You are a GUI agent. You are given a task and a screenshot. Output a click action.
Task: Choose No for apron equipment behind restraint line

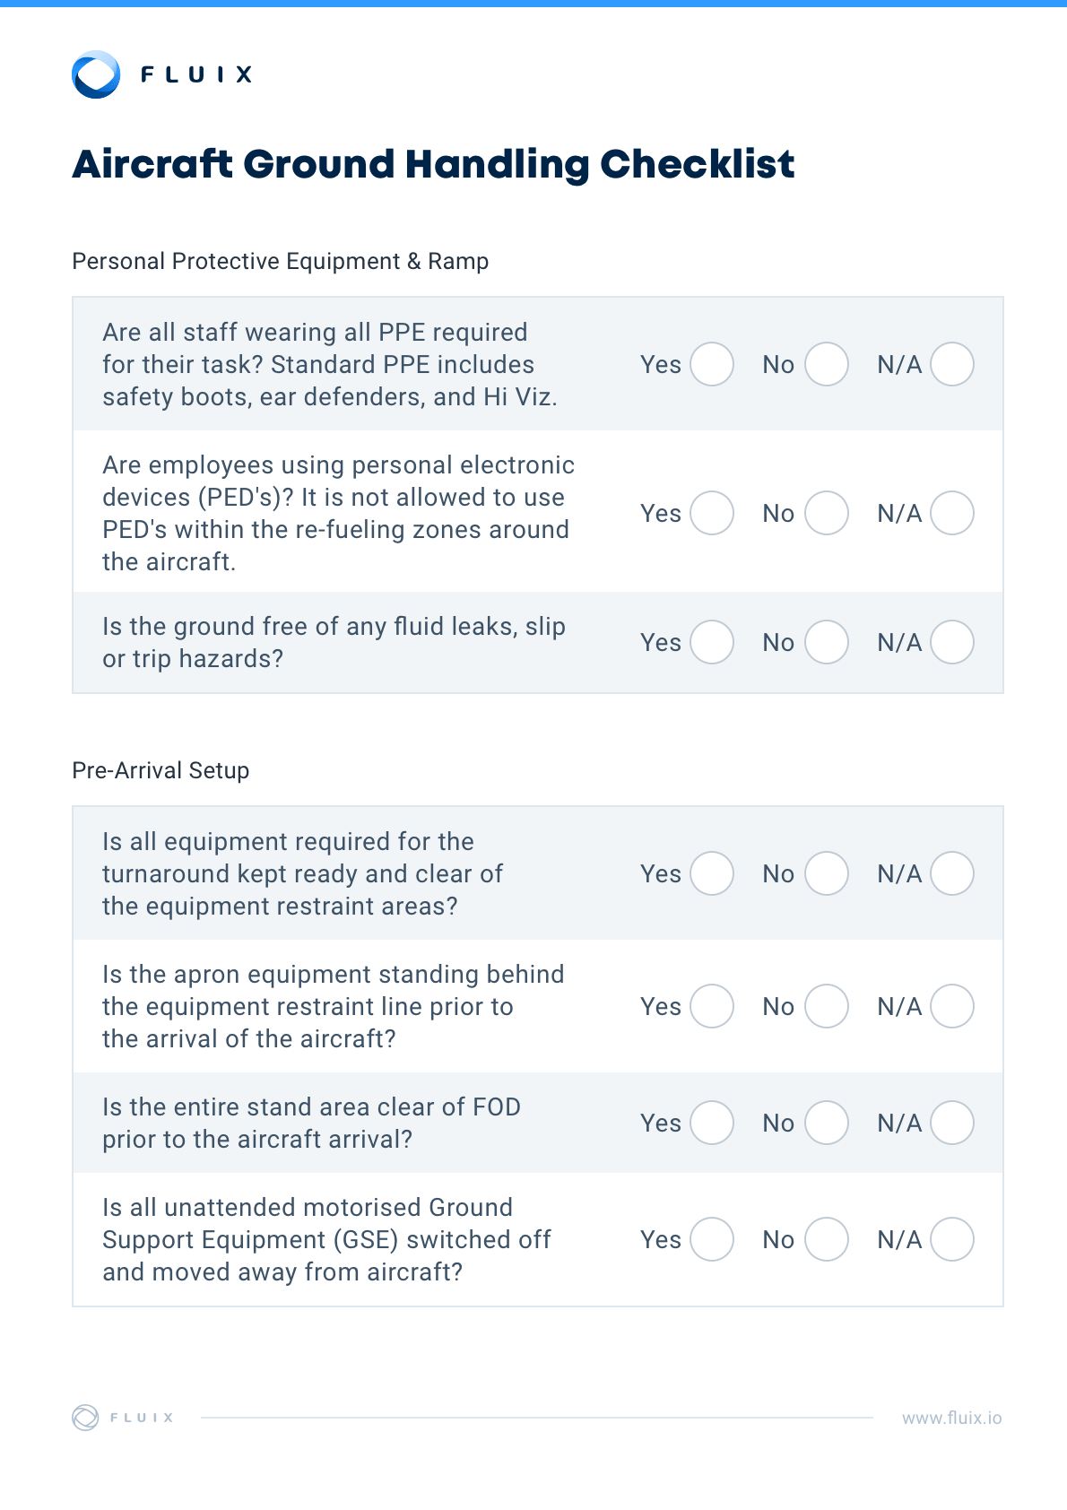click(x=826, y=1006)
